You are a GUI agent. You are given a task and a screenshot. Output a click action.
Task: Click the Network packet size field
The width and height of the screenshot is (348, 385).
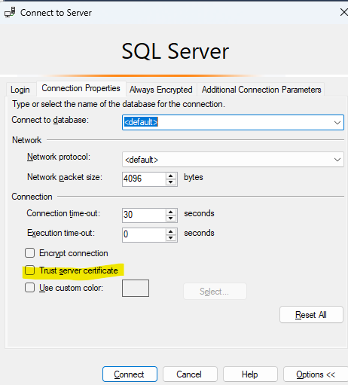[144, 179]
